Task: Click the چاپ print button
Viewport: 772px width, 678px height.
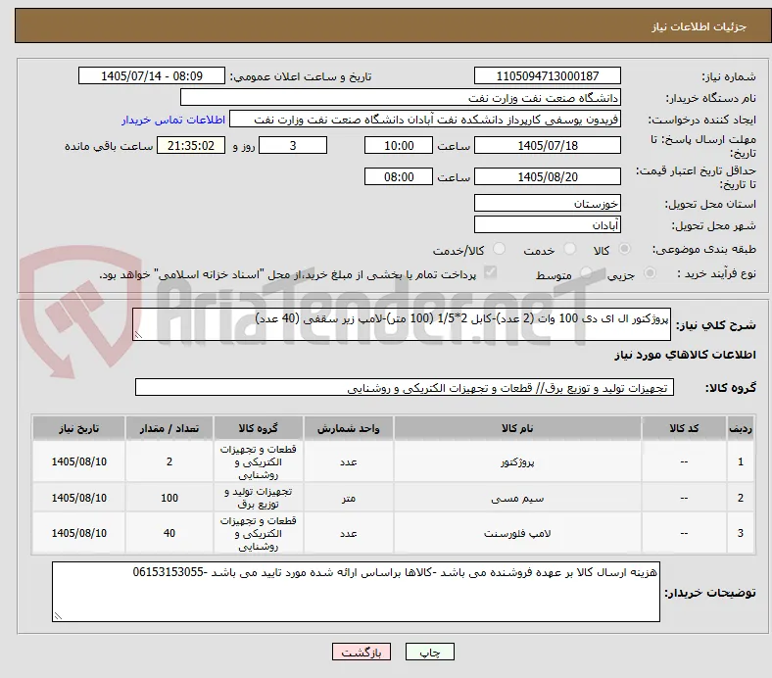Action: (x=430, y=652)
